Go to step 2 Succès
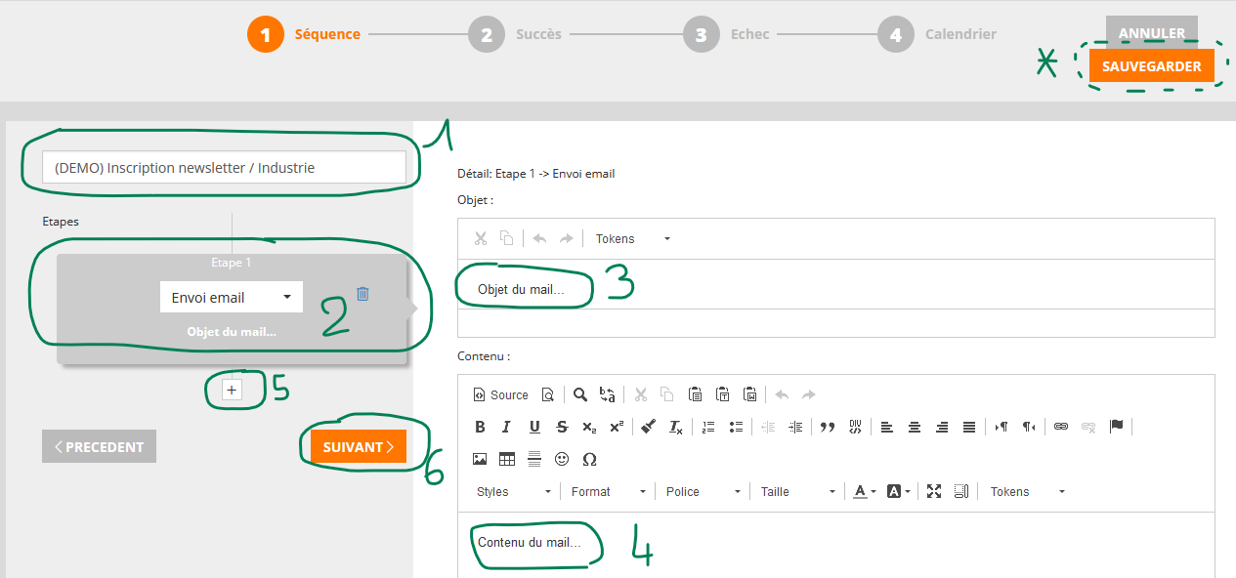This screenshot has width=1236, height=578. (x=515, y=34)
